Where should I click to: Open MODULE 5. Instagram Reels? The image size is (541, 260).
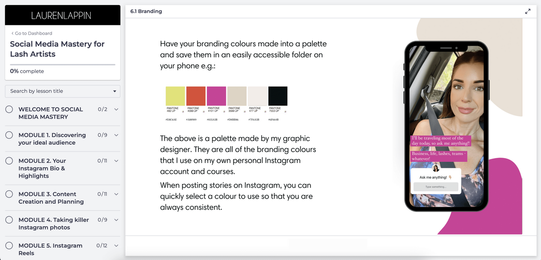(x=50, y=249)
